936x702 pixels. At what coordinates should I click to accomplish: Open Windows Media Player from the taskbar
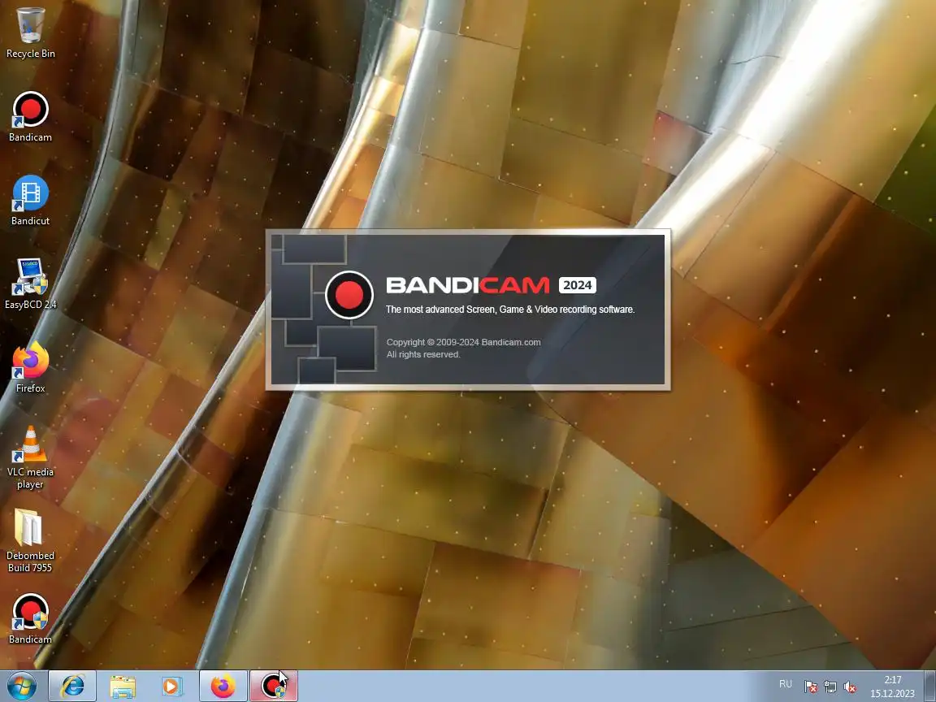click(x=172, y=687)
